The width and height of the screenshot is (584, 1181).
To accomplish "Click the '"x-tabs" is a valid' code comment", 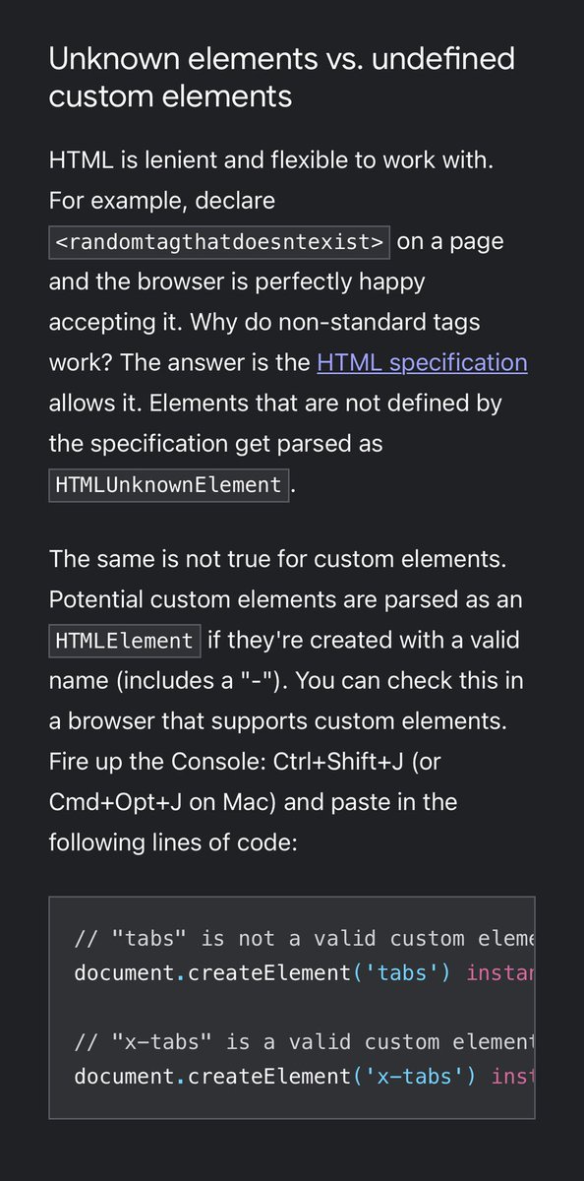I will pyautogui.click(x=305, y=1041).
